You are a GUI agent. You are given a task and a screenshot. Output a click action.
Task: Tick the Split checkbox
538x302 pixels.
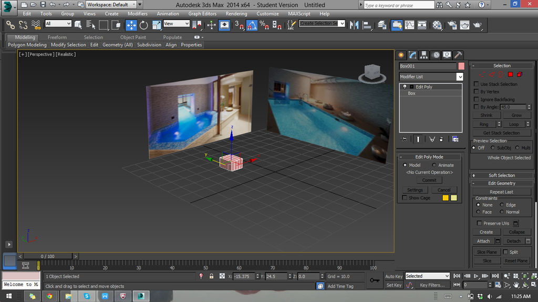(x=505, y=252)
